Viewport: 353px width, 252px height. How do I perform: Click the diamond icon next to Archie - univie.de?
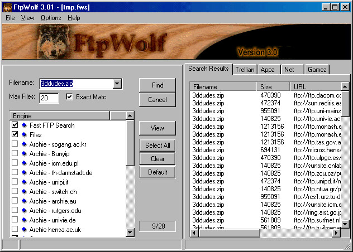click(24, 220)
